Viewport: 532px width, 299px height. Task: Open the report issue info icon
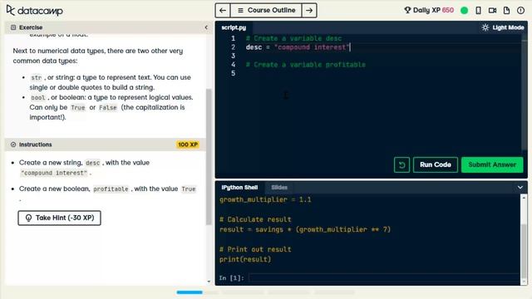521,11
